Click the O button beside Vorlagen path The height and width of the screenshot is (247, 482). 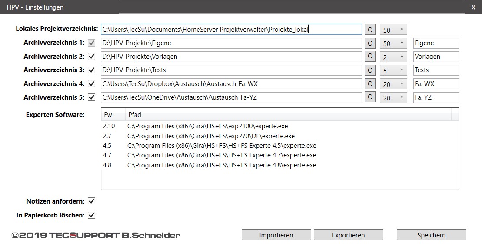[370, 57]
